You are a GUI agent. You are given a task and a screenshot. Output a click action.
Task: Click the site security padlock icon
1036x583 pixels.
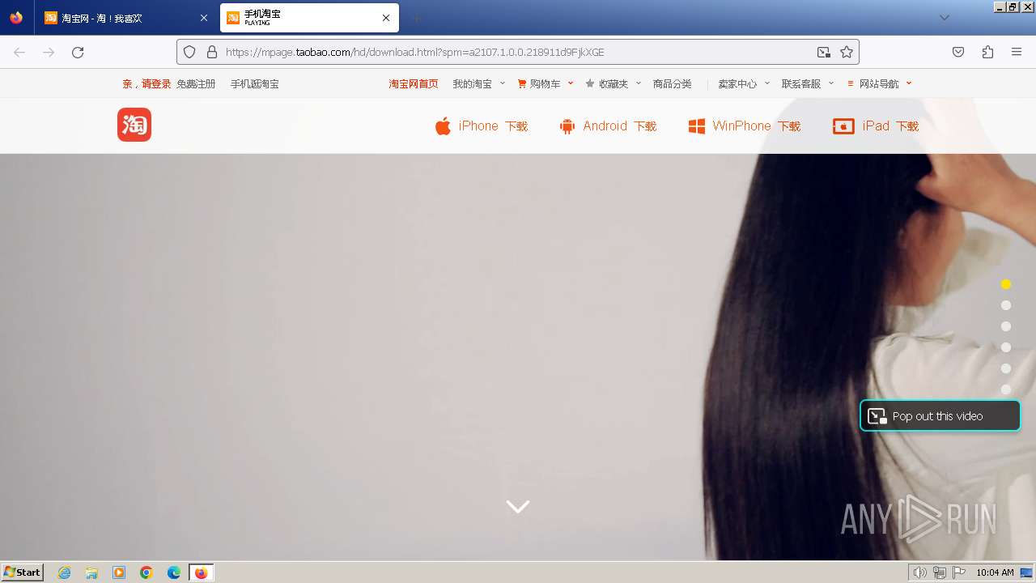212,52
